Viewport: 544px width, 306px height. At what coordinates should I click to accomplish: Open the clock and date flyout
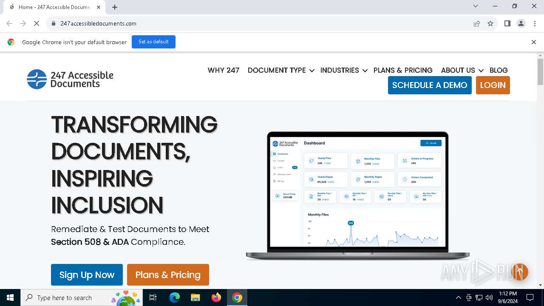coord(508,297)
